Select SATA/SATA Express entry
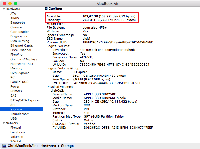Screen dimensions: 200x149 [x=25, y=100]
